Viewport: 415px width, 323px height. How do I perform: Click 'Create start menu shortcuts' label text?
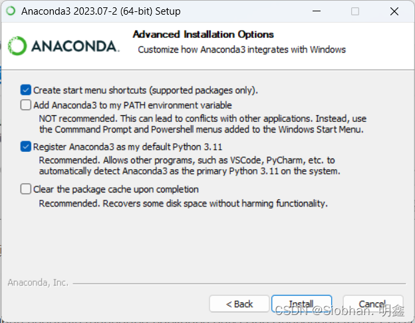[x=145, y=91]
